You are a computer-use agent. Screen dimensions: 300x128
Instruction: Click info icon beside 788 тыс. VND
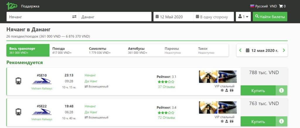(282, 91)
